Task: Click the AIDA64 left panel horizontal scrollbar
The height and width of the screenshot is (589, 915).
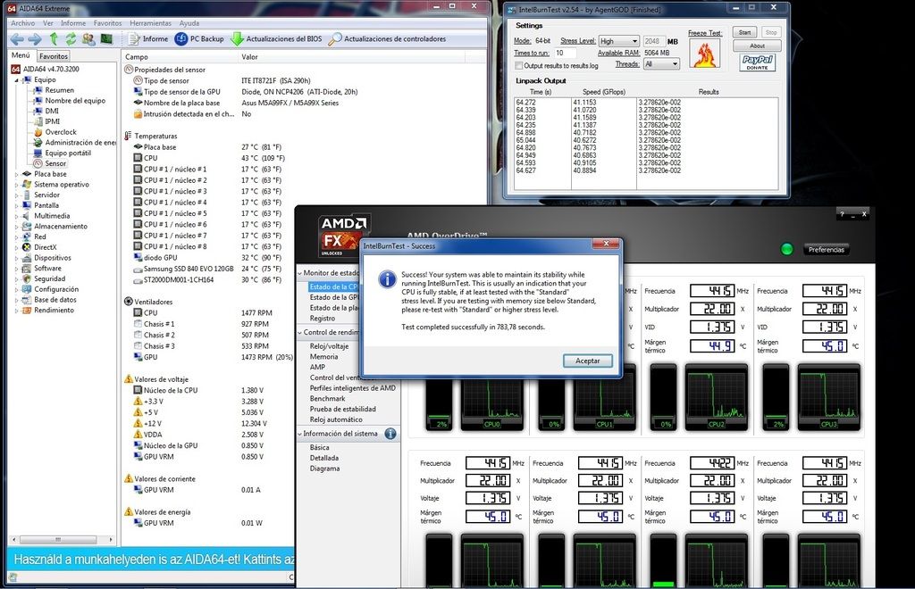Action: coord(62,540)
